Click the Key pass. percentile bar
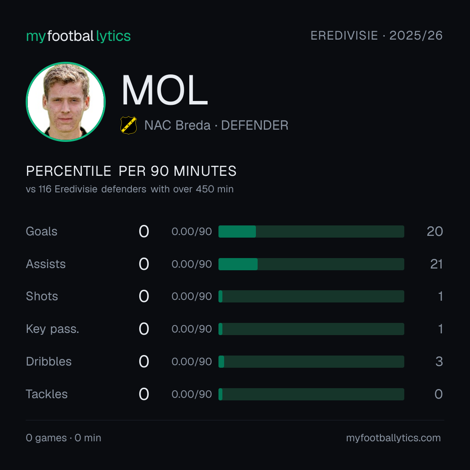This screenshot has width=470, height=470. [311, 329]
